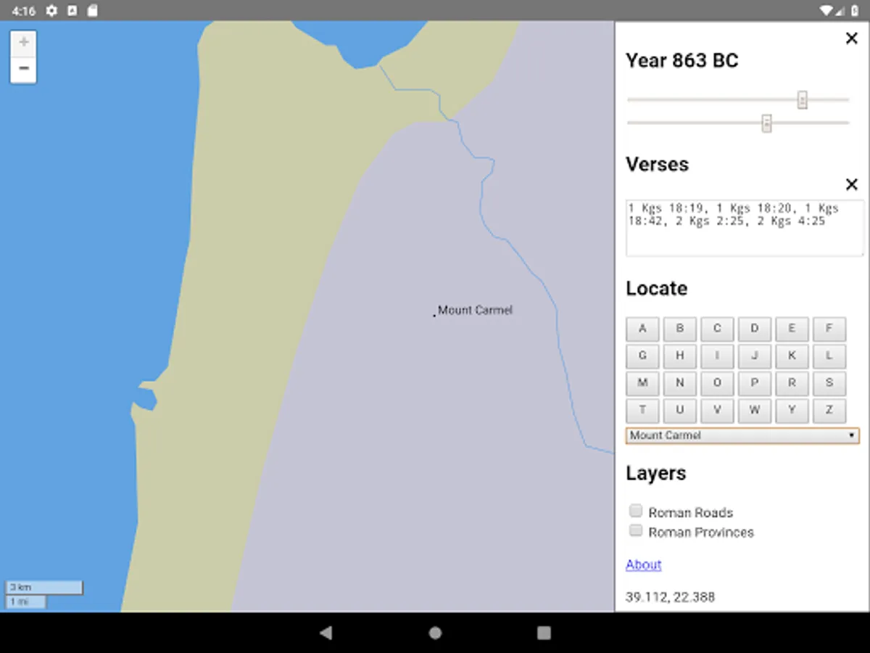Tap Android home navigation button

pyautogui.click(x=435, y=633)
